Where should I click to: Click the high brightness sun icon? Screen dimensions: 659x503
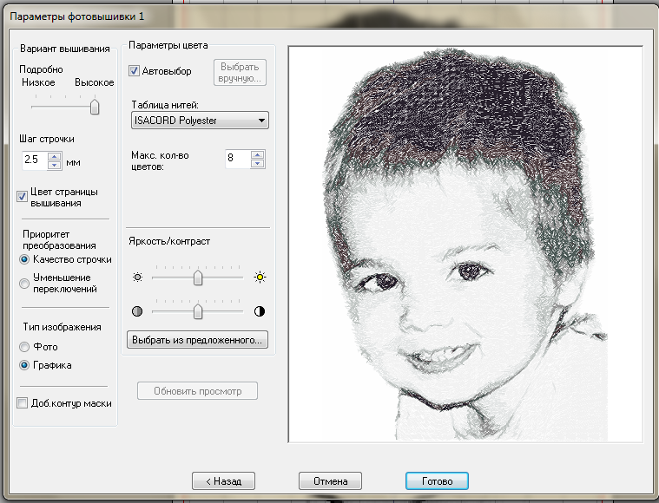coord(259,278)
